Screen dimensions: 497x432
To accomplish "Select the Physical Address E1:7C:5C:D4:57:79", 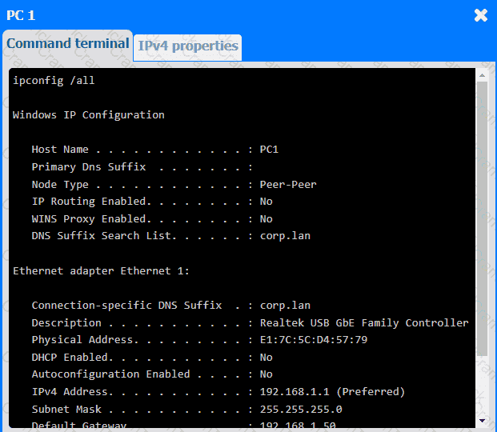I will click(x=314, y=340).
